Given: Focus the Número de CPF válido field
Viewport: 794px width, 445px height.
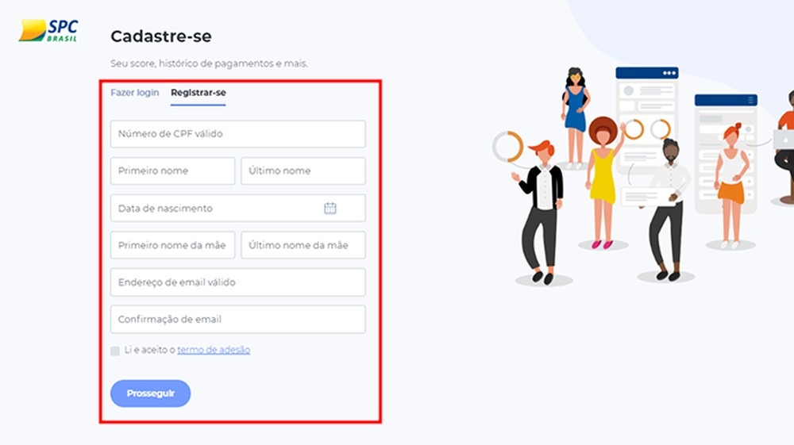Looking at the screenshot, I should click(x=238, y=134).
